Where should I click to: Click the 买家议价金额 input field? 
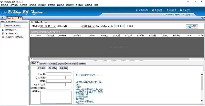click(56, 85)
